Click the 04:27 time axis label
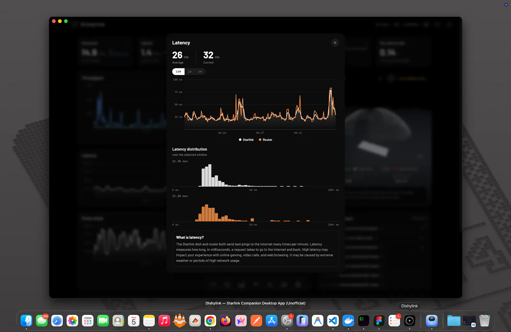Viewport: 511px width, 332px height. pyautogui.click(x=260, y=133)
